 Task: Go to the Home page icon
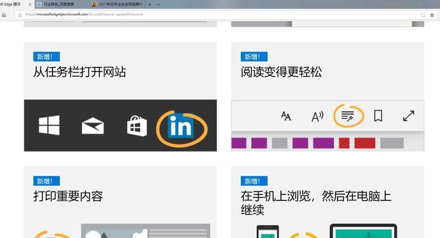4,15
